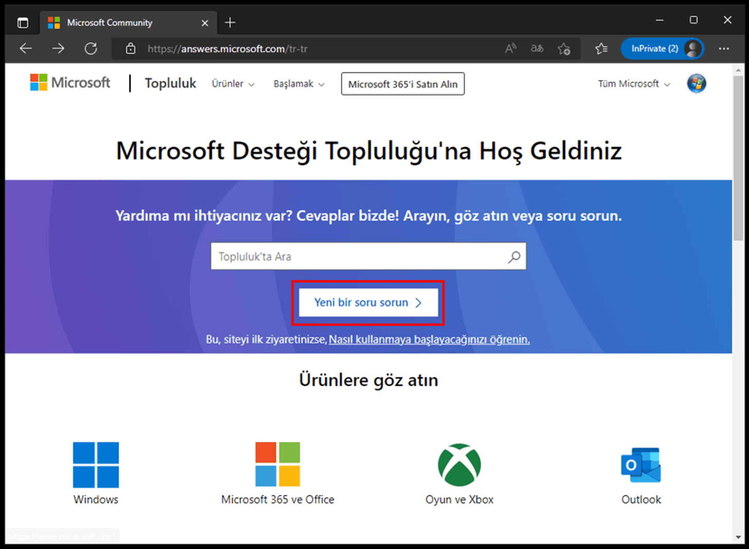Click the Oyun ve Xbox label
749x549 pixels.
[x=459, y=499]
